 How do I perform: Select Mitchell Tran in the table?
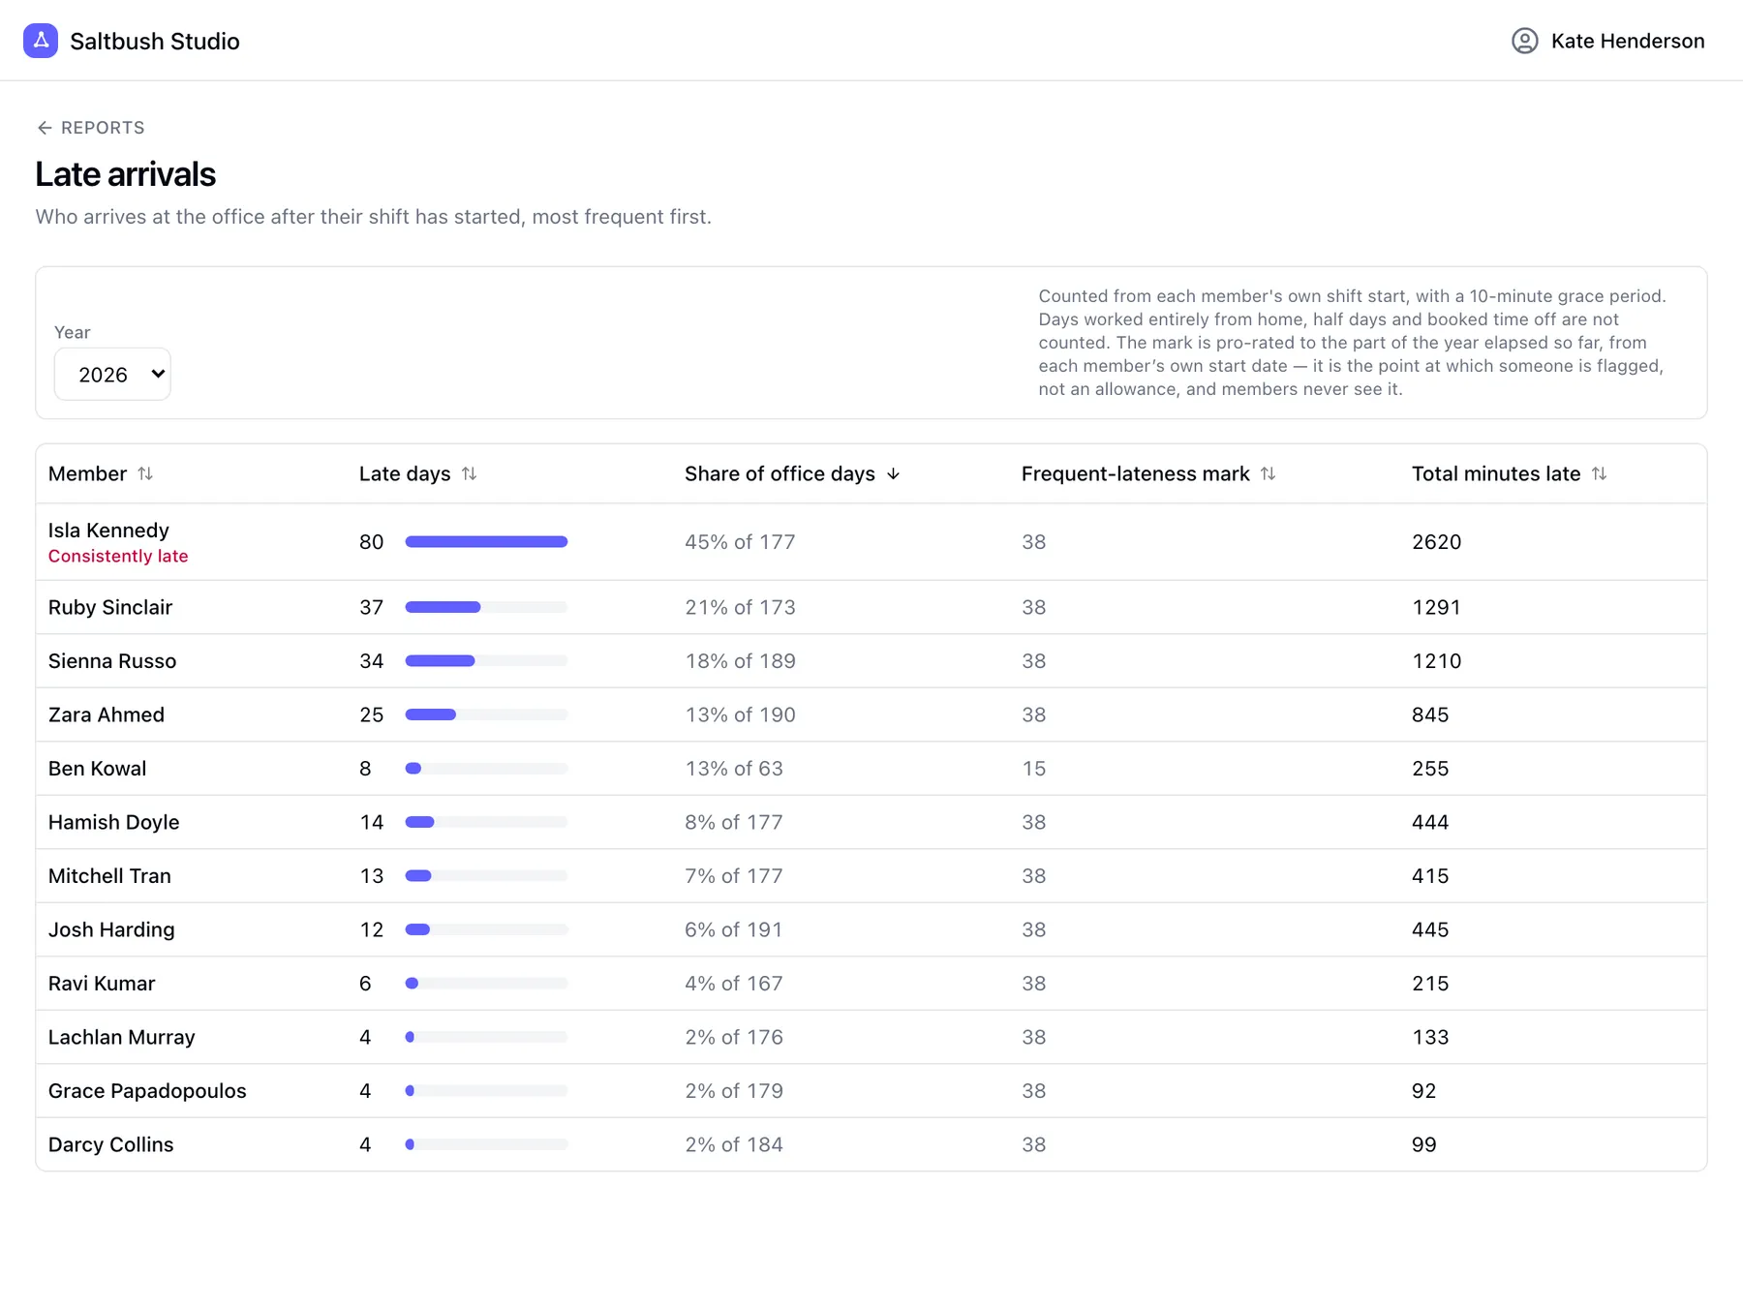click(x=109, y=876)
